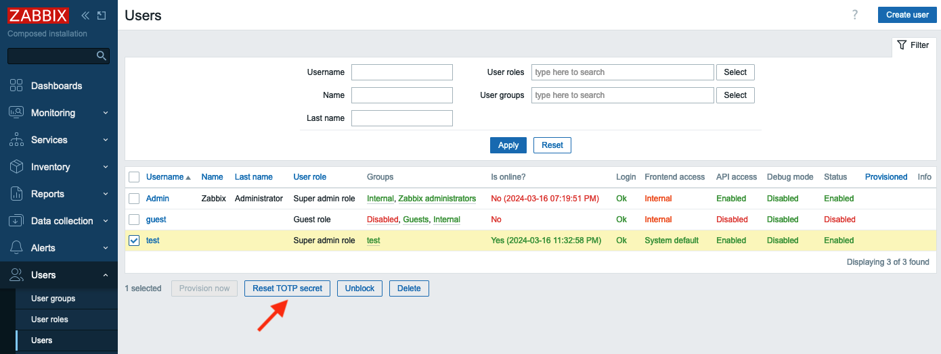This screenshot has height=354, width=941.
Task: Click the Username filter input field
Action: pos(401,72)
